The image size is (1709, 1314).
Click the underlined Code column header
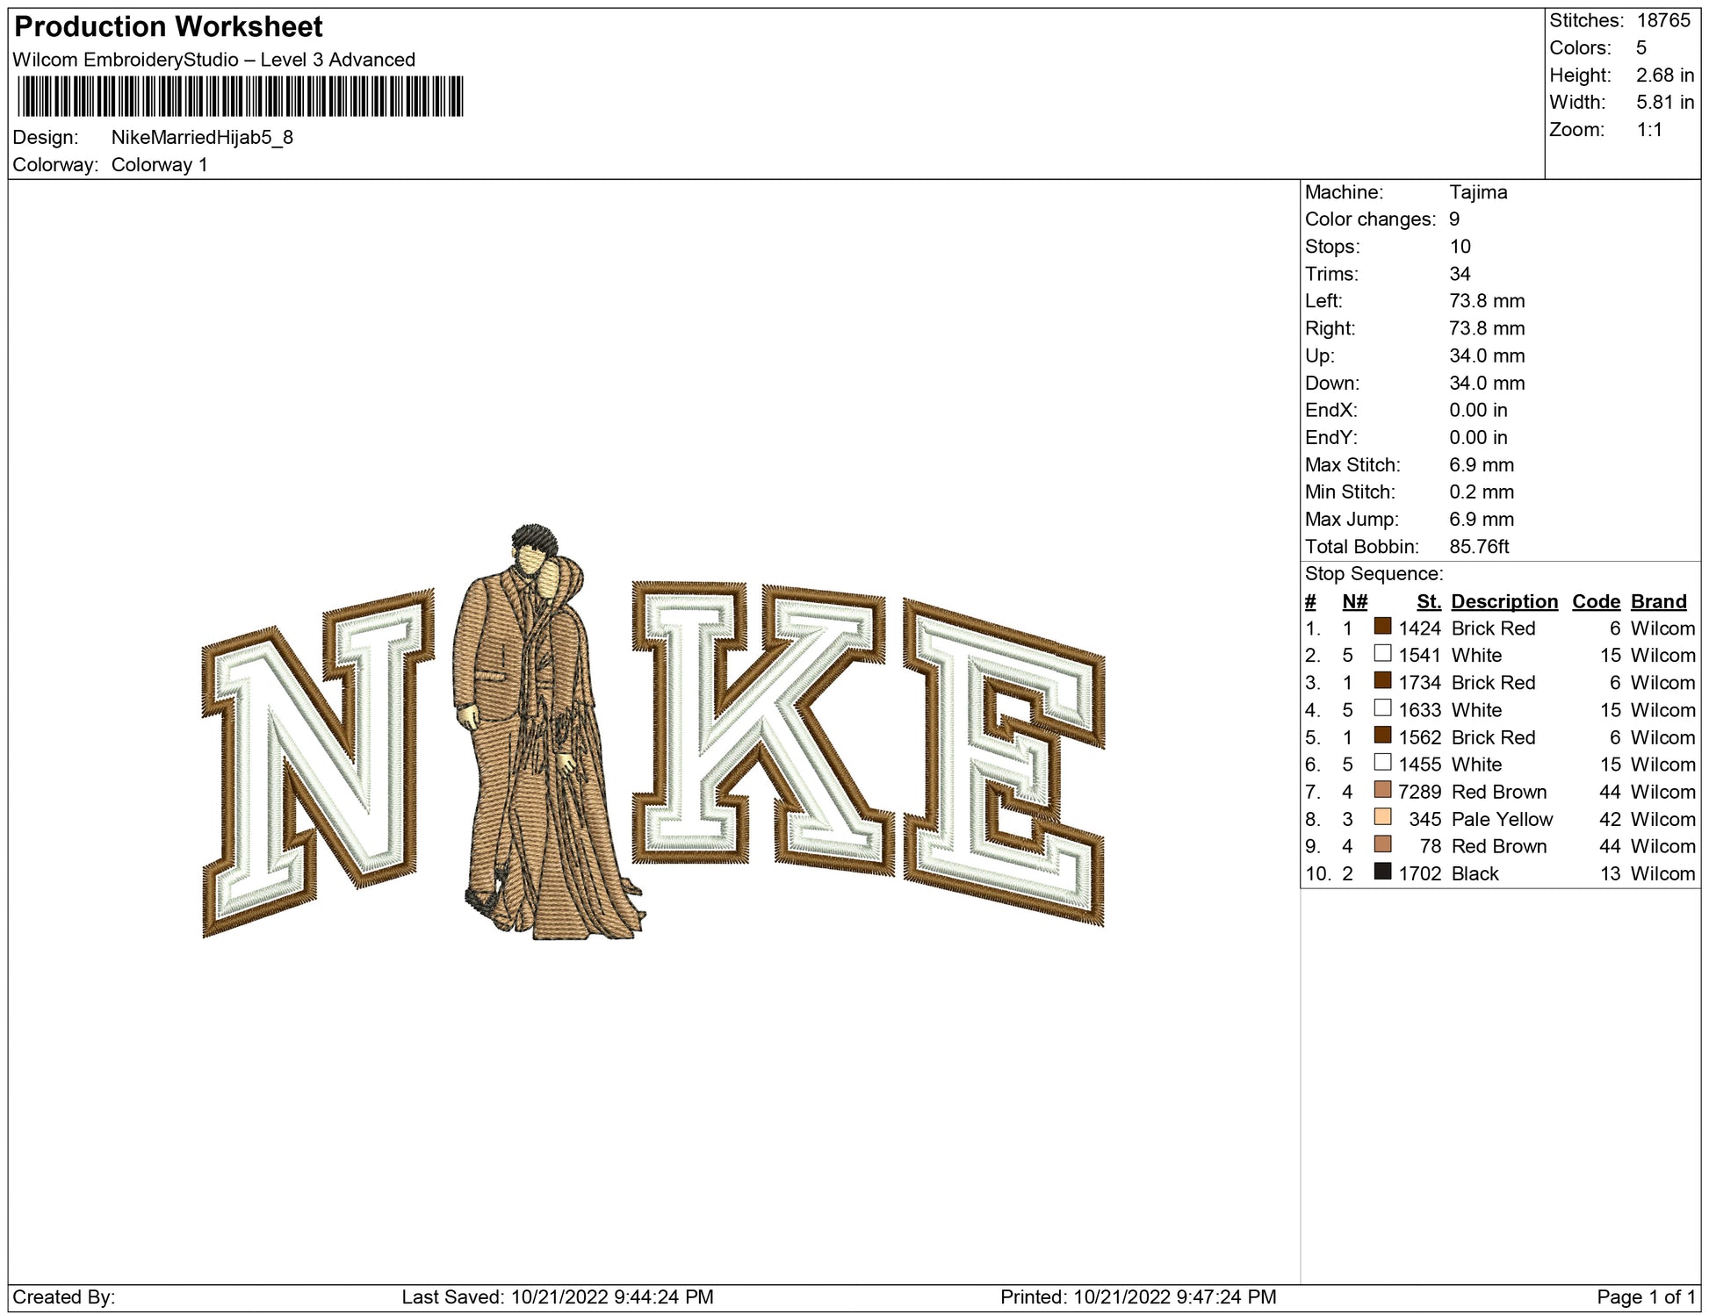(1596, 601)
